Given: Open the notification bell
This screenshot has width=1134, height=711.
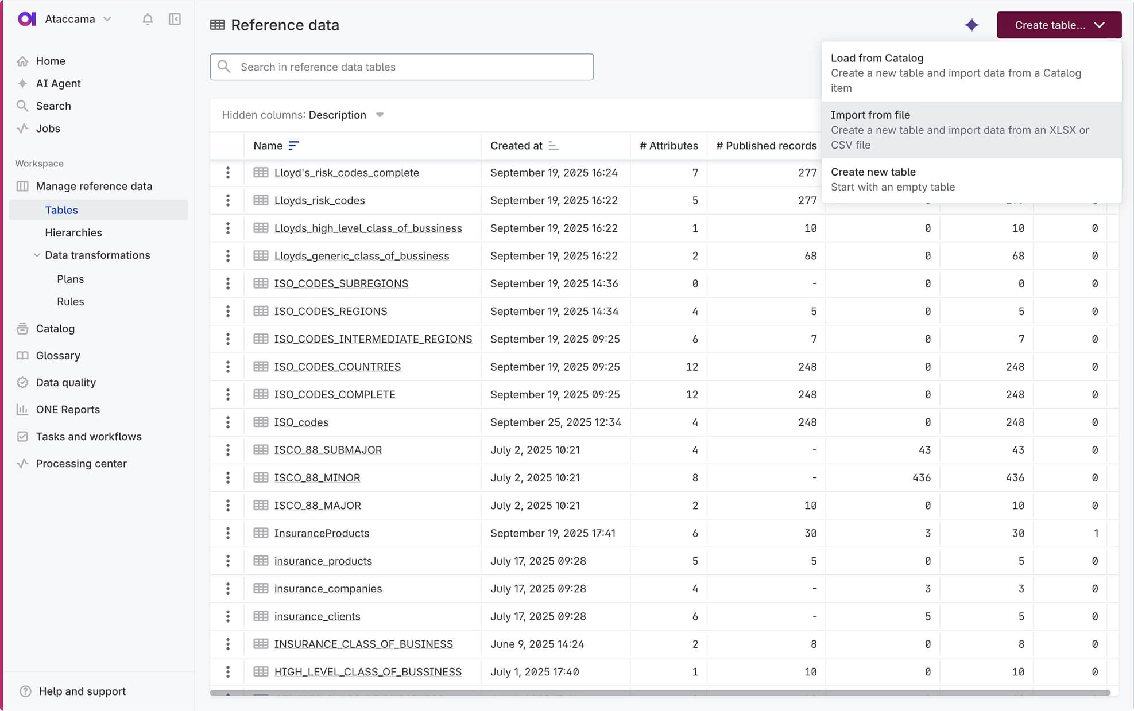Looking at the screenshot, I should [148, 19].
